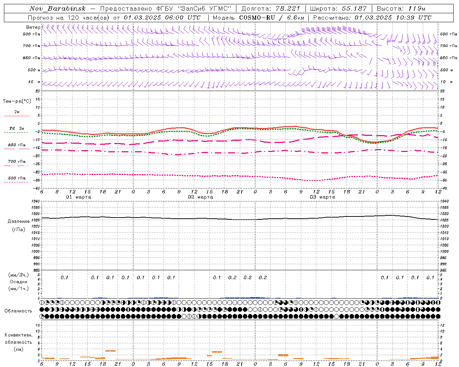Click -40 on the left temperature axis

click(x=37, y=188)
